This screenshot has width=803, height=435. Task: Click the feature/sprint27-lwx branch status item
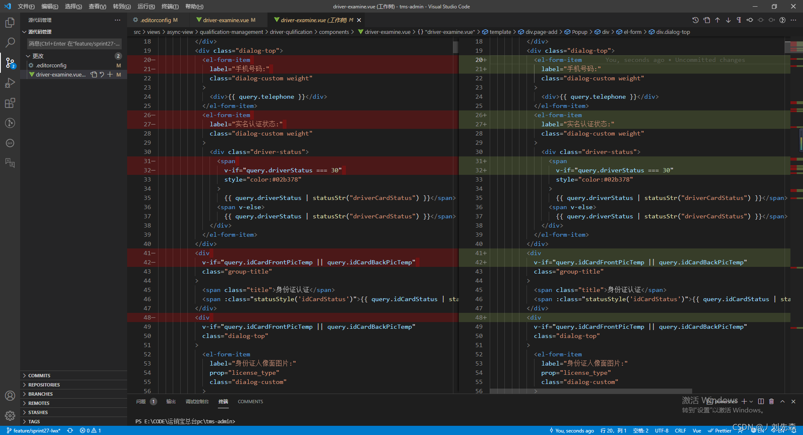tap(33, 430)
